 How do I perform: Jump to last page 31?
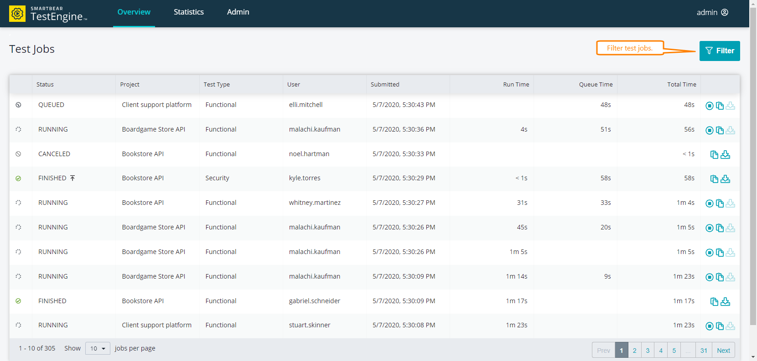(x=704, y=350)
